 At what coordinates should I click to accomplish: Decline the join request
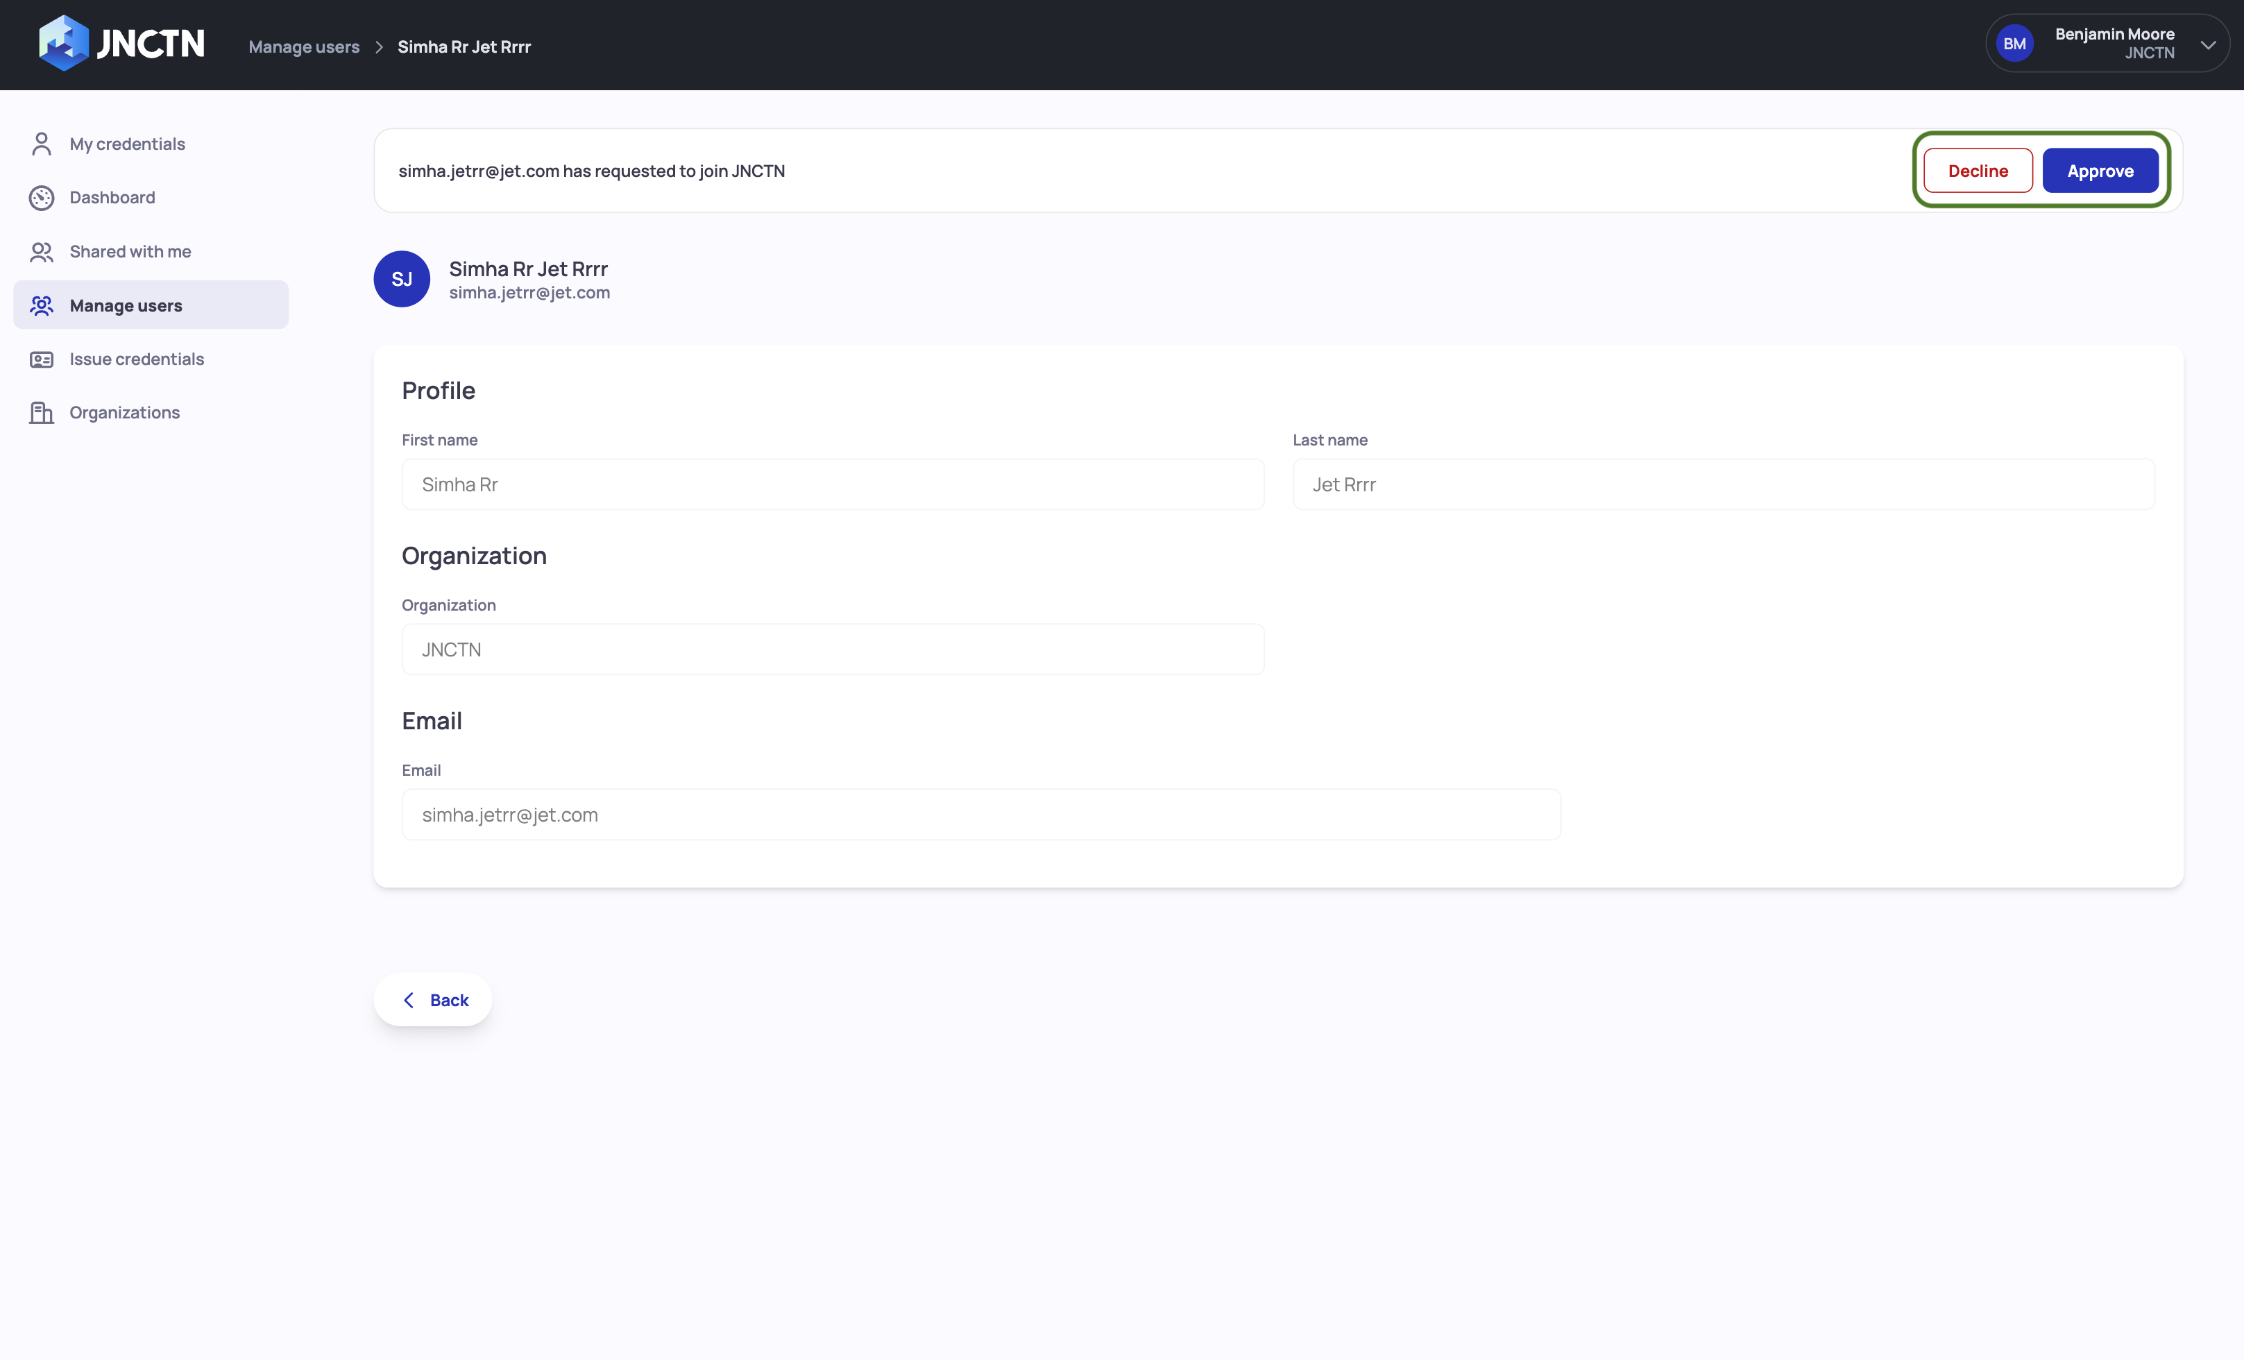[x=1977, y=171]
